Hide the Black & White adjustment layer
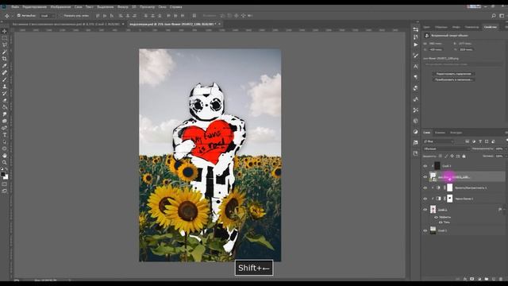Image resolution: width=508 pixels, height=286 pixels. pos(425,199)
